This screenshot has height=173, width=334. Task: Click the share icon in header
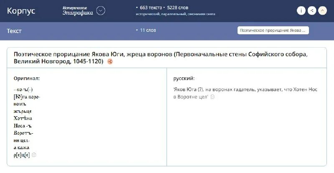tap(312, 11)
